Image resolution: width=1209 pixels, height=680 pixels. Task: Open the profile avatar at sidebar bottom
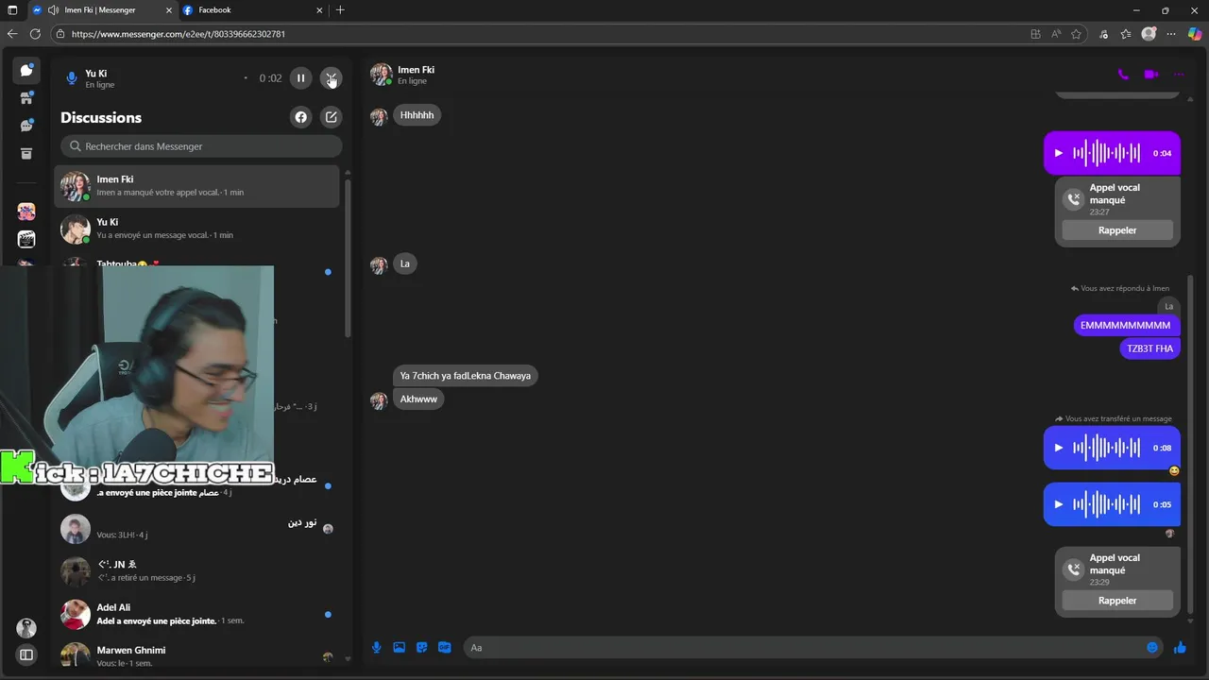point(26,628)
